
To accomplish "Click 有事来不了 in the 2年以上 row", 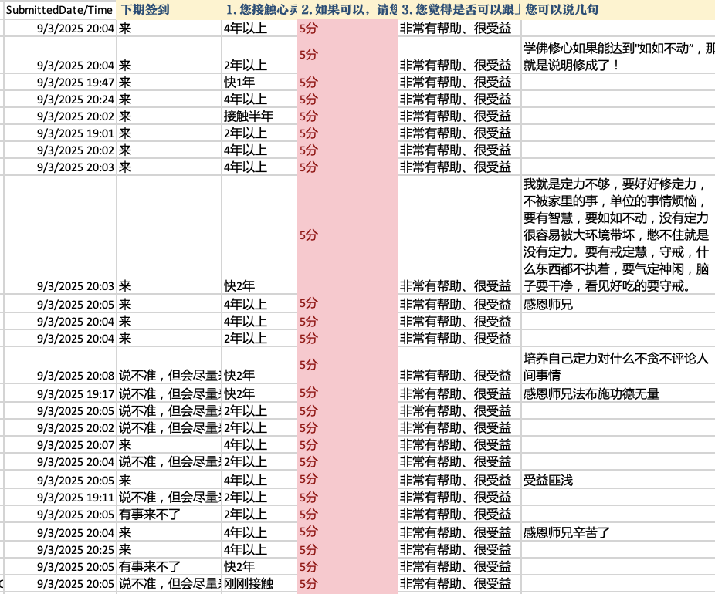I will pos(169,515).
